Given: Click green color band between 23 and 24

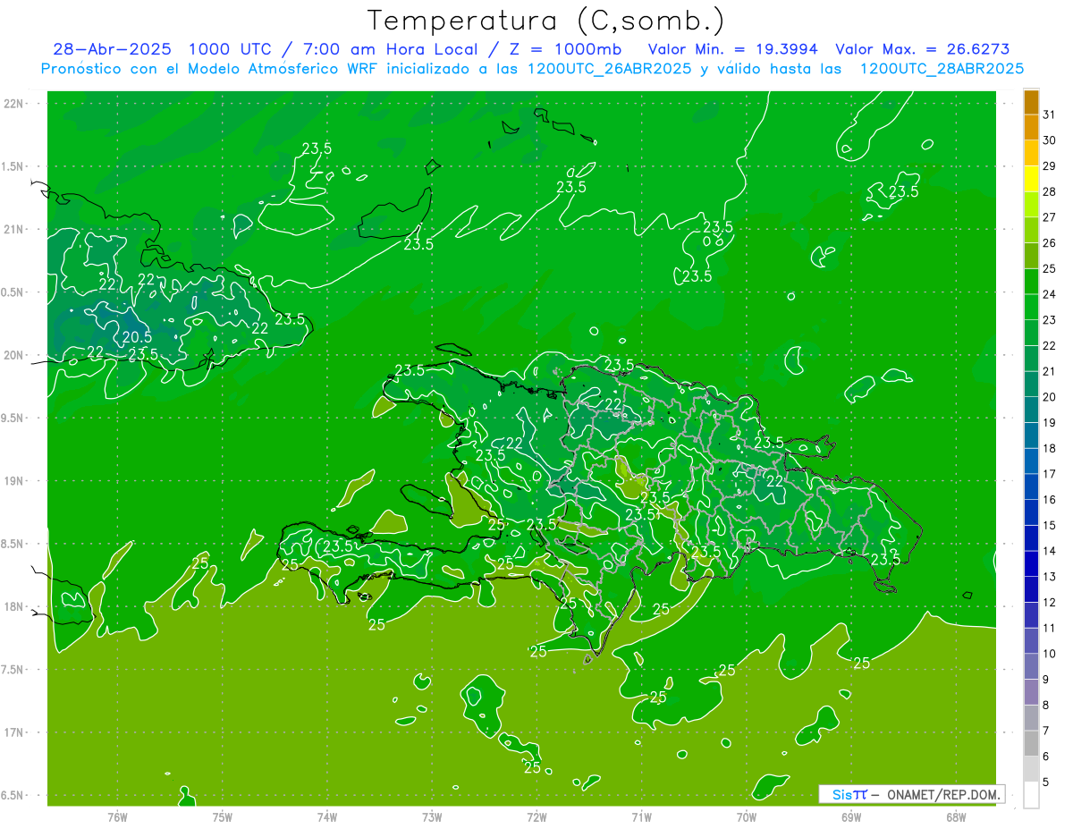Looking at the screenshot, I should [x=1031, y=308].
